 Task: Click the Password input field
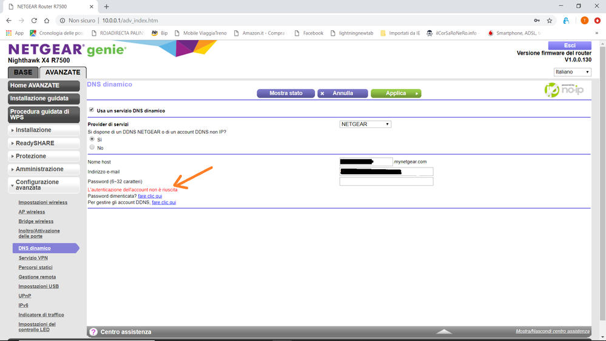click(386, 182)
